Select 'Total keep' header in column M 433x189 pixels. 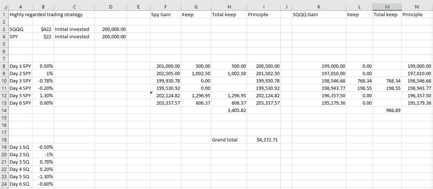[387, 15]
